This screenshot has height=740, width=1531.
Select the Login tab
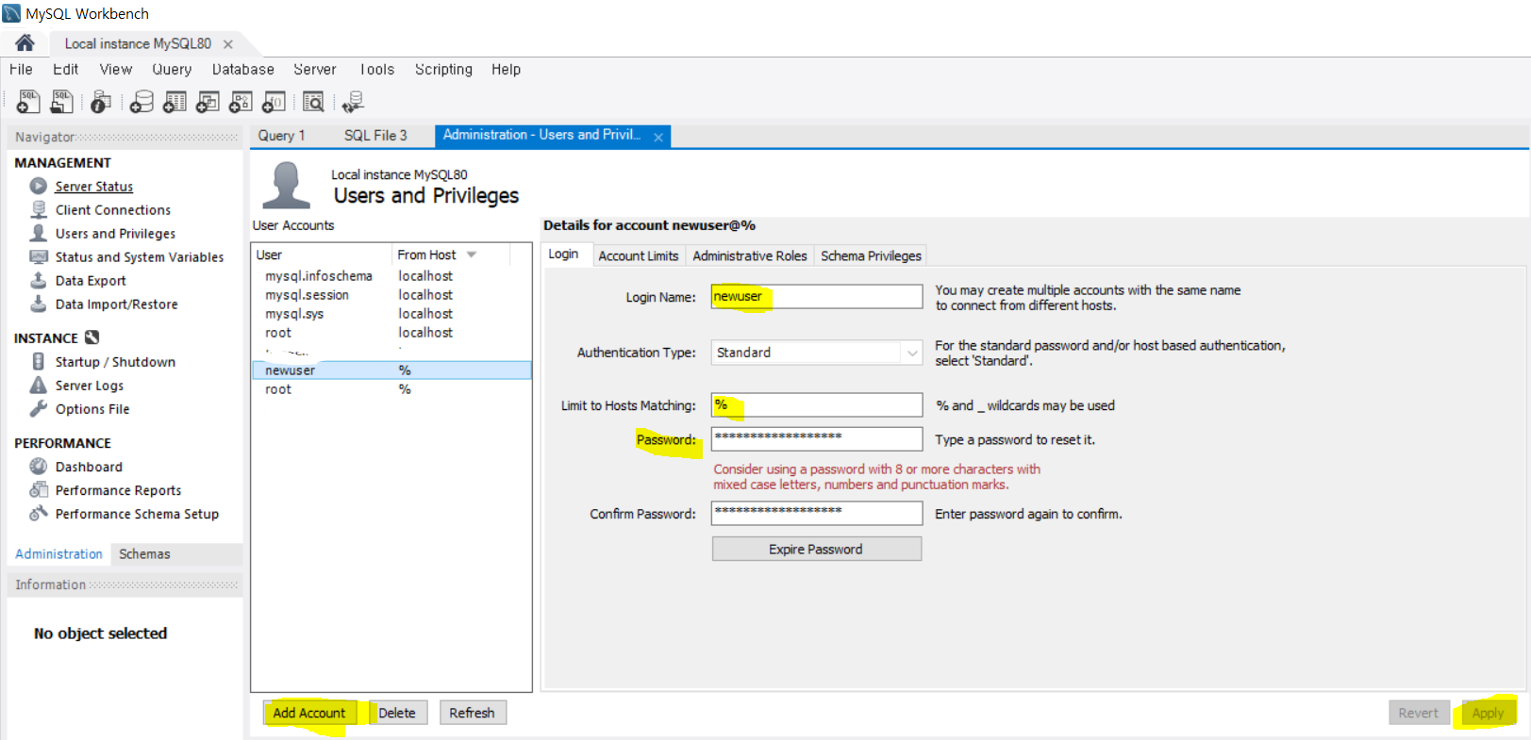563,255
